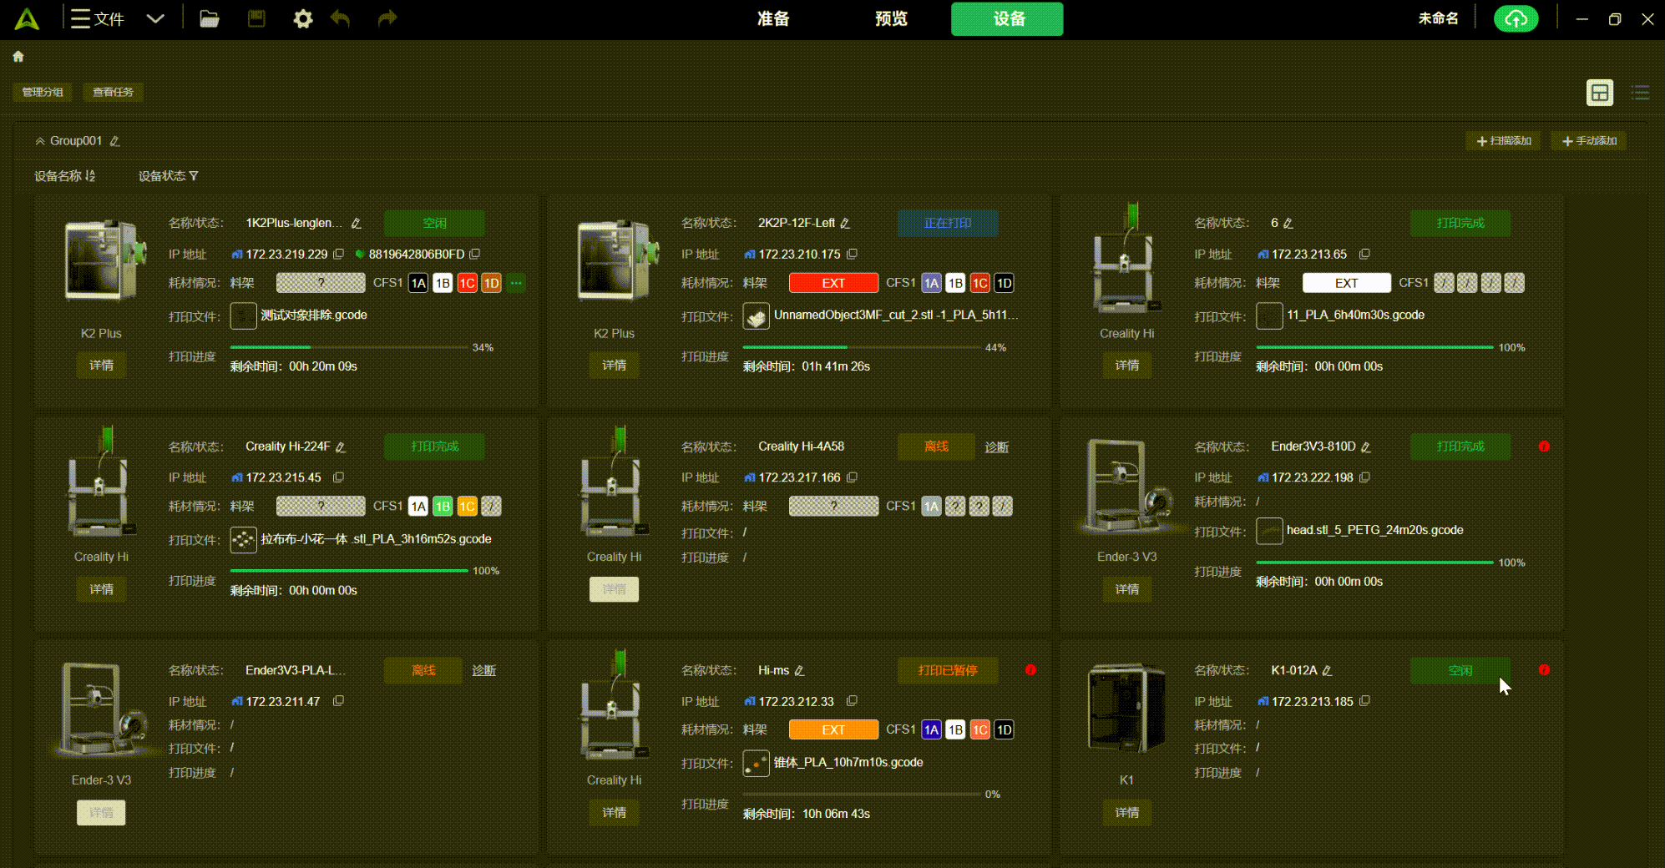Viewport: 1665px width, 868px height.
Task: Rename Group001 with the pencil icon
Action: tap(114, 141)
